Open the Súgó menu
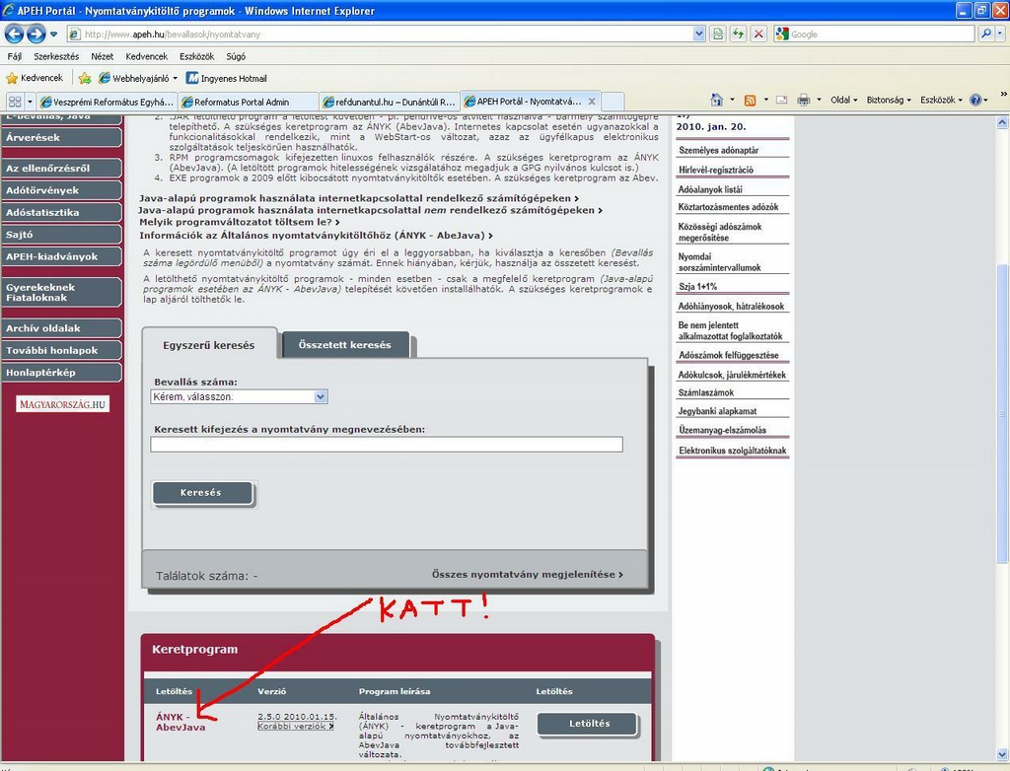The width and height of the screenshot is (1010, 771). [x=236, y=56]
